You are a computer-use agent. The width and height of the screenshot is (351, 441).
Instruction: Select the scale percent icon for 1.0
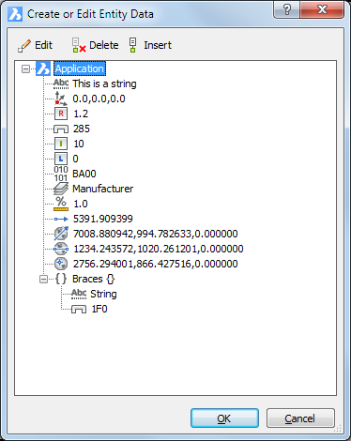click(61, 204)
